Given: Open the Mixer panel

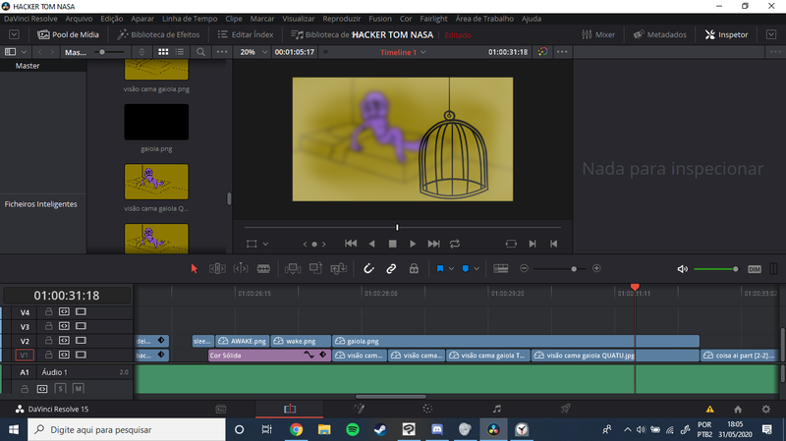Looking at the screenshot, I should pos(598,34).
